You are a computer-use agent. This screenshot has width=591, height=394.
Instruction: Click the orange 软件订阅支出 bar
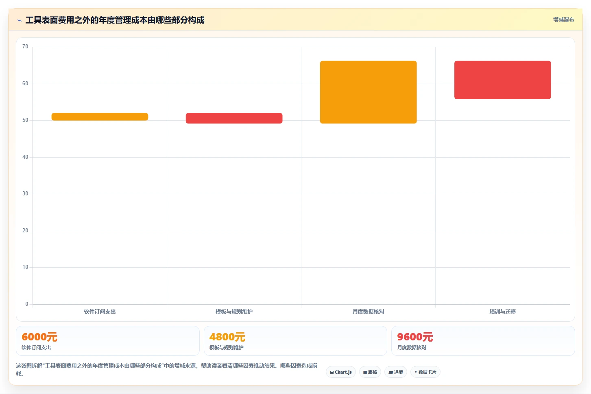[x=100, y=117]
